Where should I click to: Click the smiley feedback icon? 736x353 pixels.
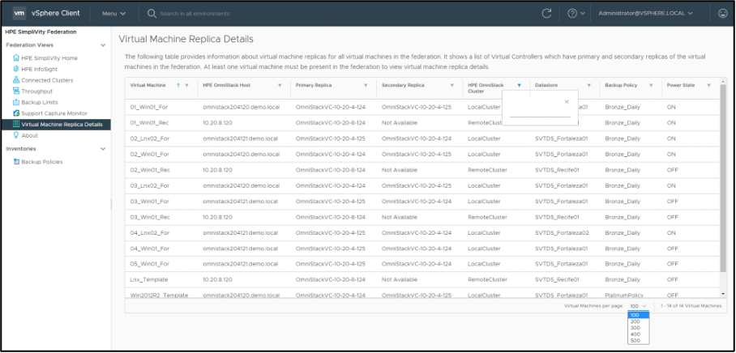[723, 14]
